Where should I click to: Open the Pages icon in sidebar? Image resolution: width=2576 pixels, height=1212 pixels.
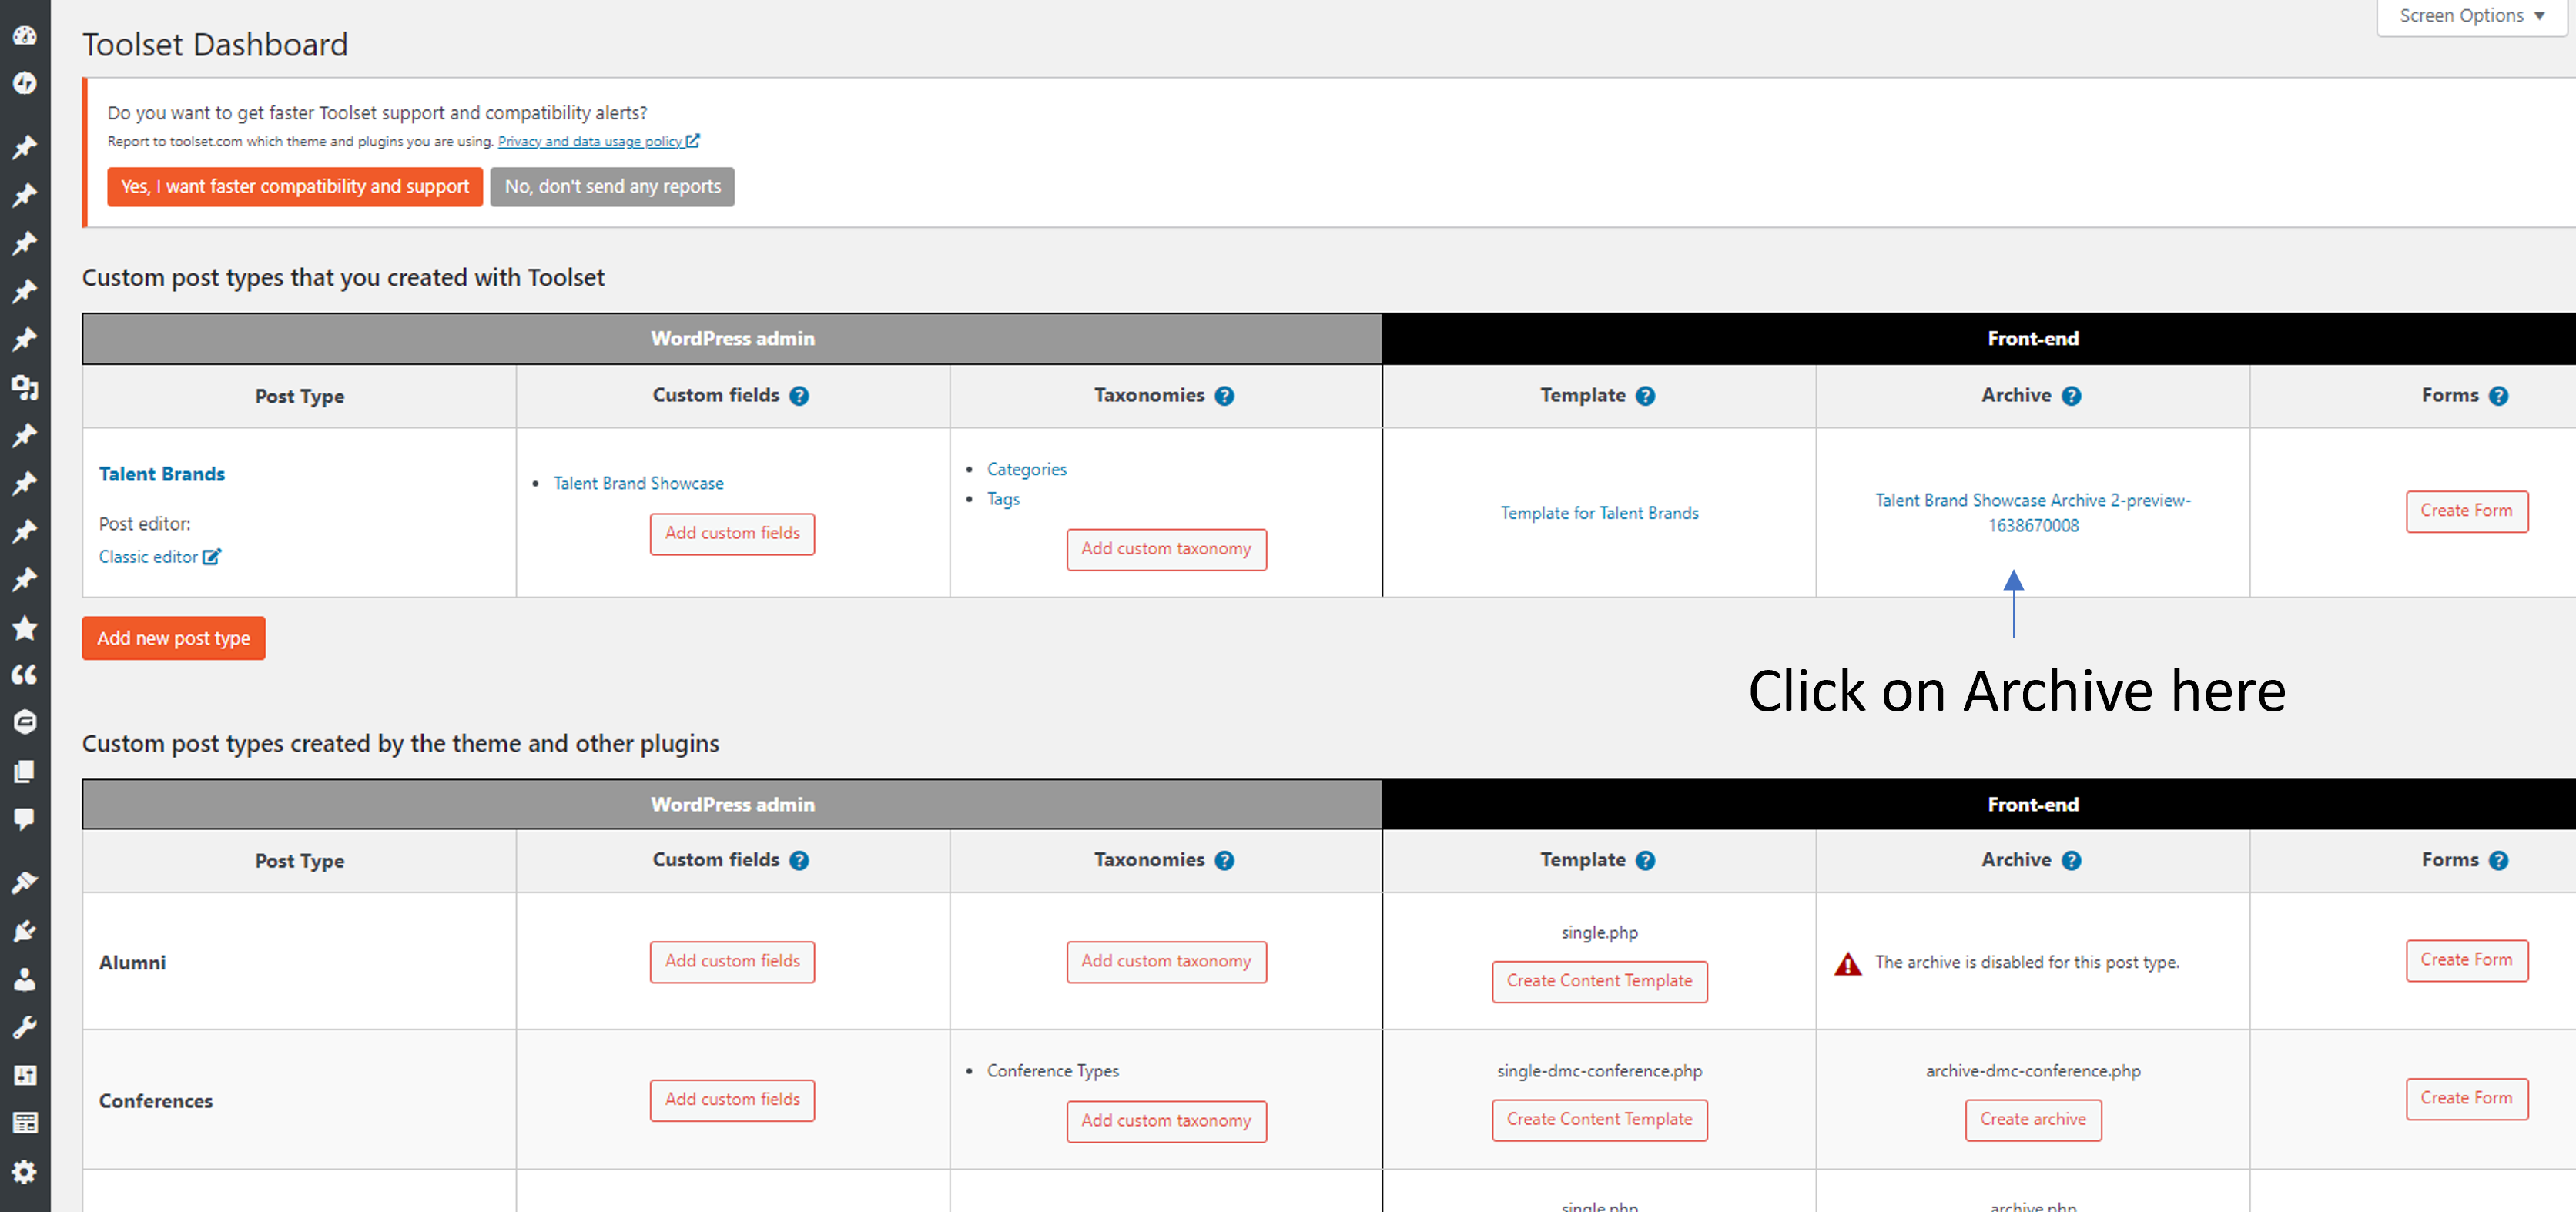coord(25,771)
